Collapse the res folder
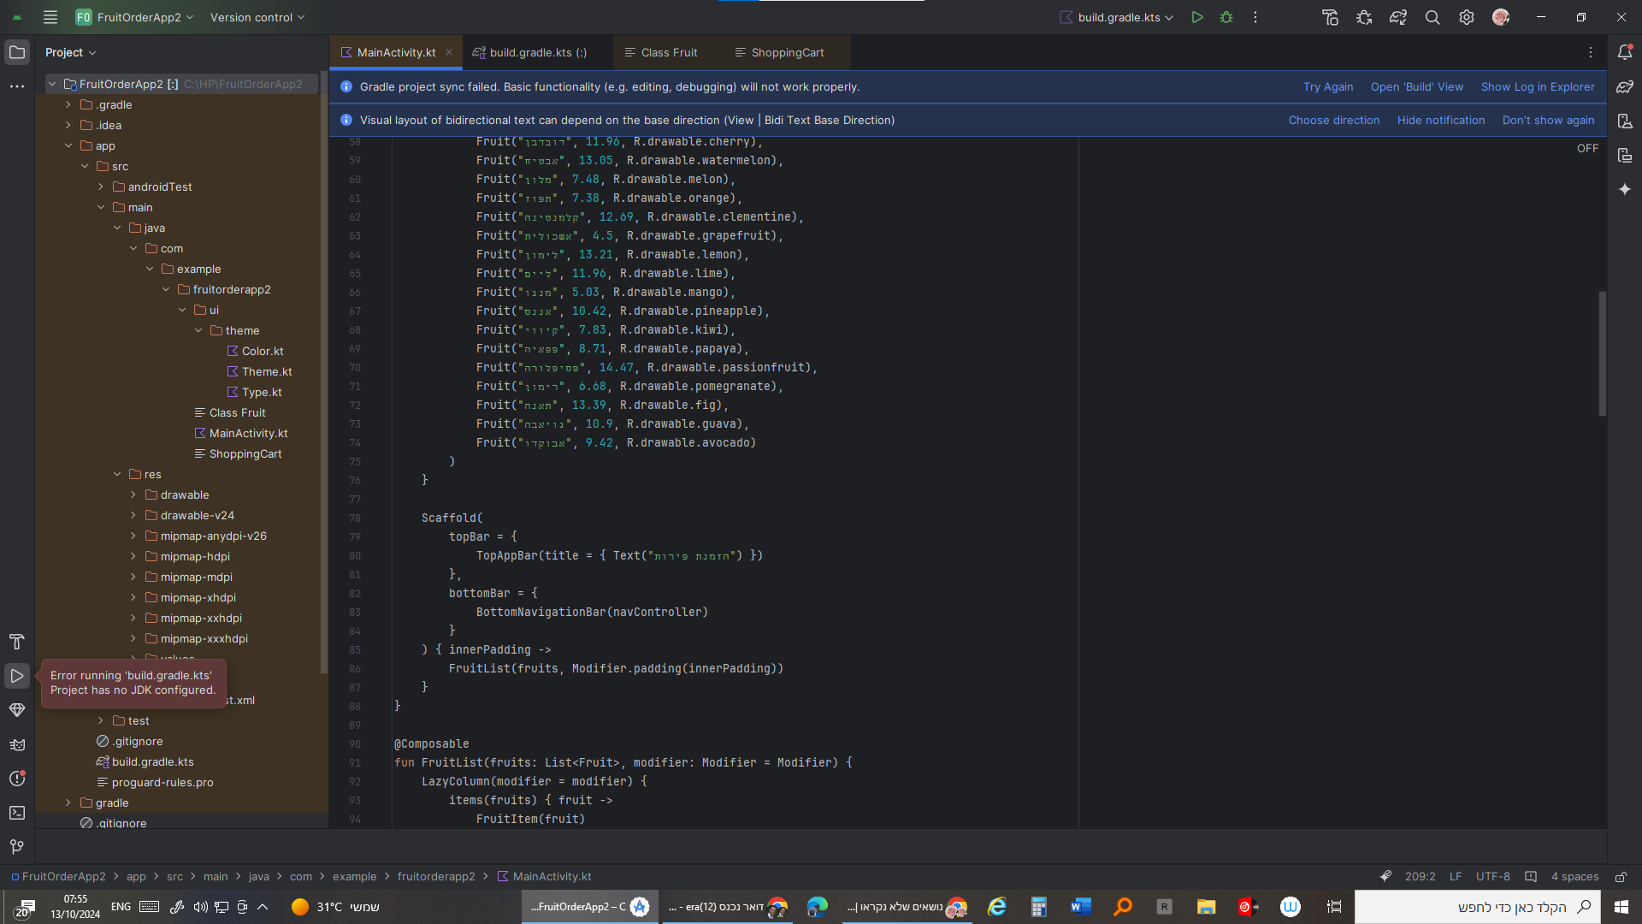The image size is (1642, 924). tap(117, 474)
